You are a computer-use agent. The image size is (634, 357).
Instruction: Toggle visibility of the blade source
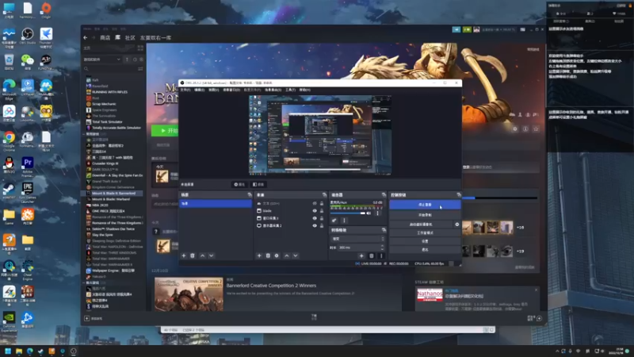coord(315,211)
